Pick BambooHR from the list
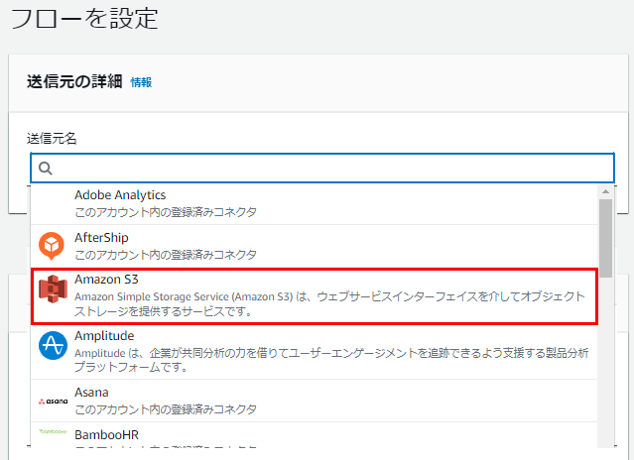 point(315,436)
